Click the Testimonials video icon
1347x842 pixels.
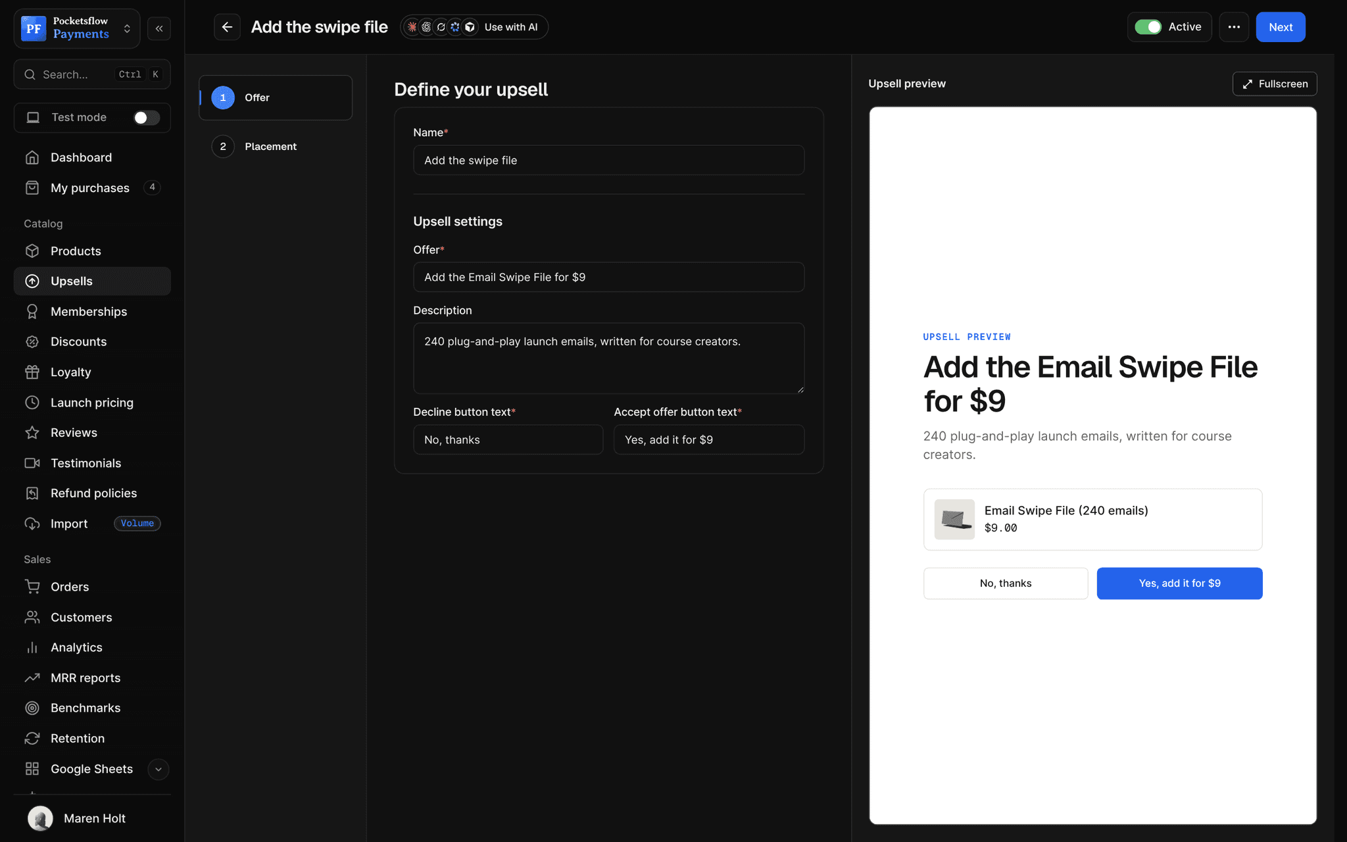(32, 462)
